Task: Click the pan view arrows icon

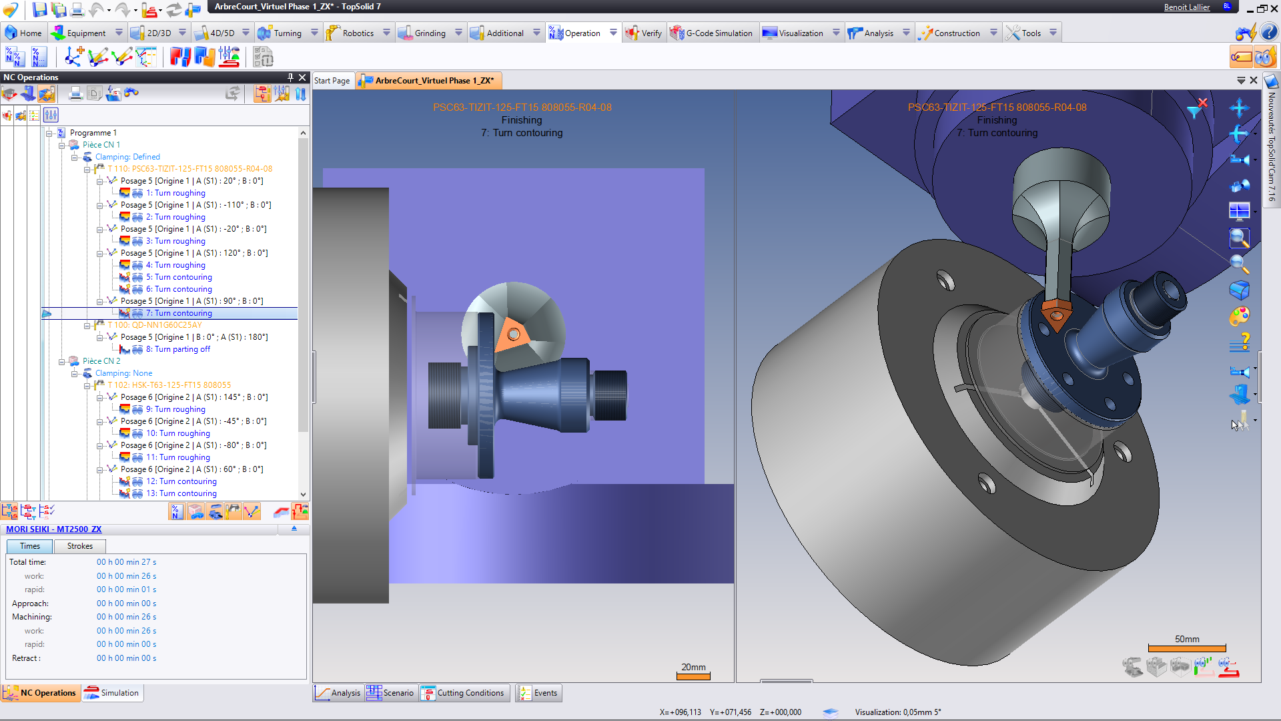Action: [x=1239, y=108]
